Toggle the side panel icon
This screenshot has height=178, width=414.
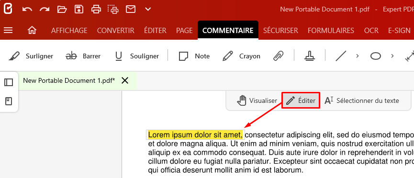9,82
